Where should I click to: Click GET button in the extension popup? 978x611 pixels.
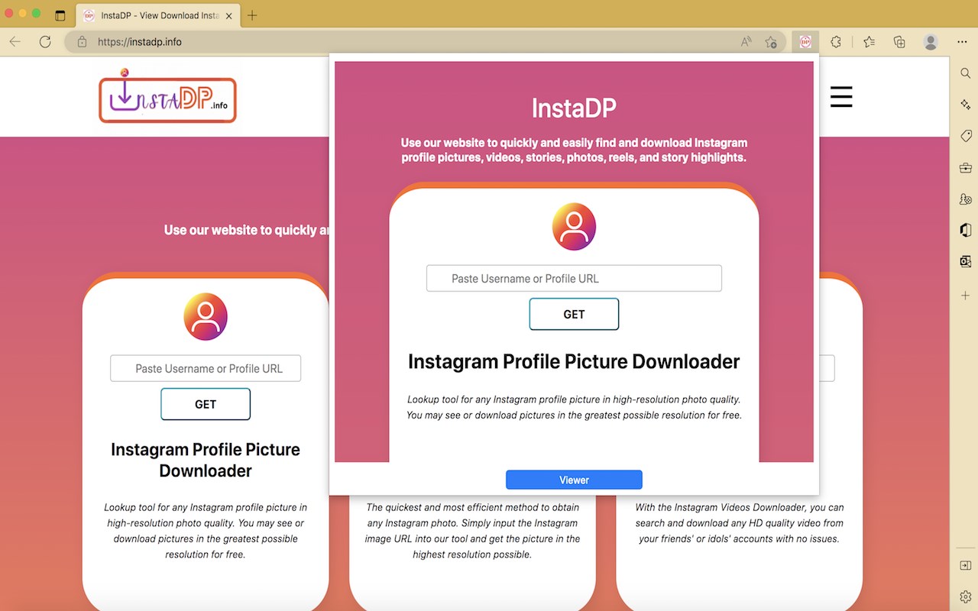574,314
